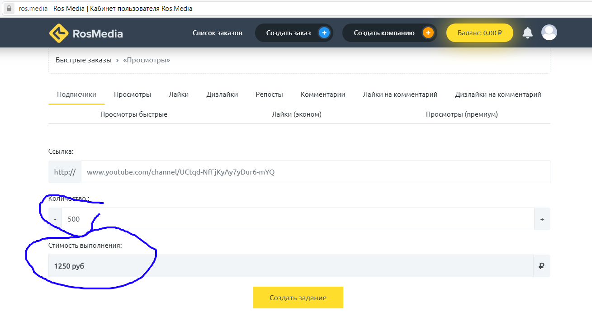This screenshot has height=326, width=592.
Task: Open Список заказов
Action: point(218,33)
